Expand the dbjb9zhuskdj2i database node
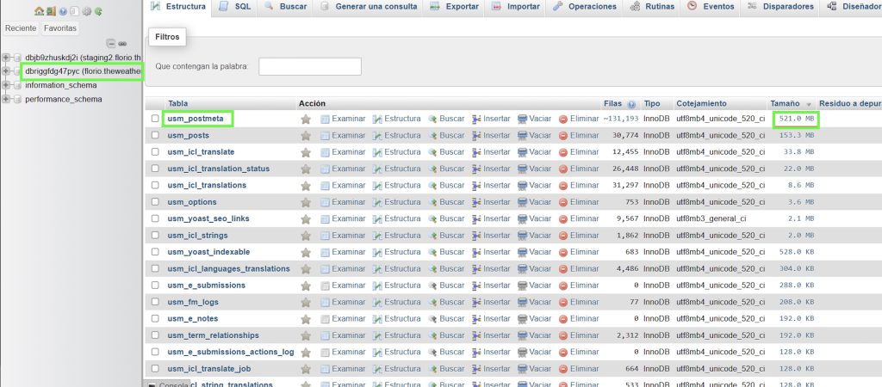882x387 pixels. click(7, 58)
